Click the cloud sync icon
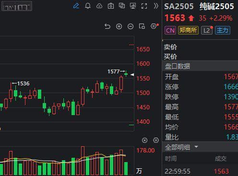Screen dimensions: 238x176 point(99,6)
